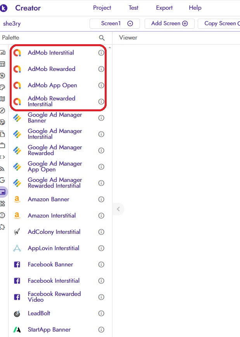
Task: Click the she3ry project name
Action: 12,24
